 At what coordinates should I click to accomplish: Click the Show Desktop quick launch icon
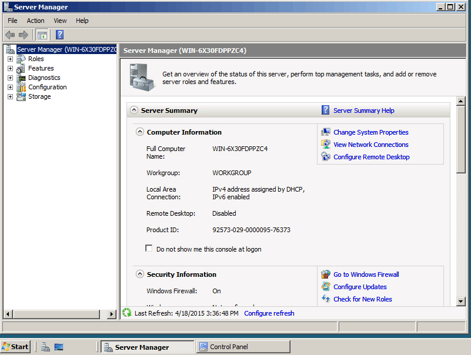(x=59, y=347)
